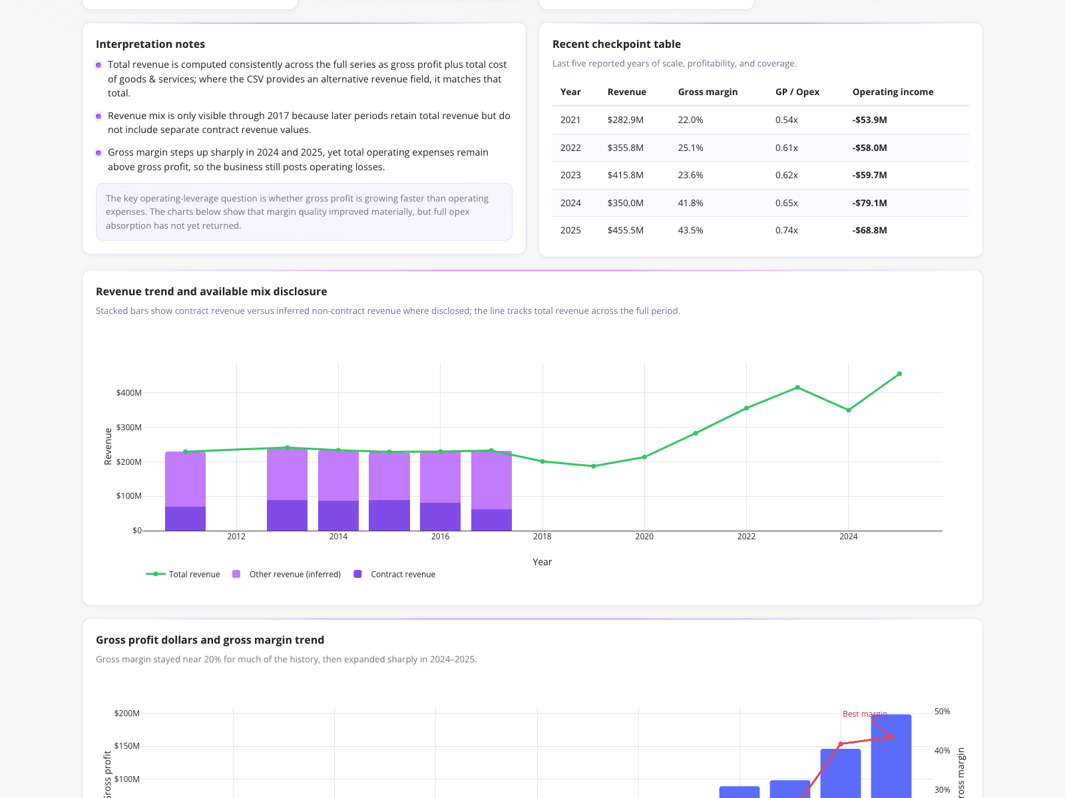Toggle Contract revenue legend entry
1065x798 pixels.
(395, 574)
